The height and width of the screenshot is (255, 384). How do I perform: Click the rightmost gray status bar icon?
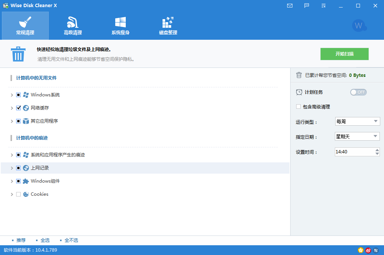click(376, 250)
